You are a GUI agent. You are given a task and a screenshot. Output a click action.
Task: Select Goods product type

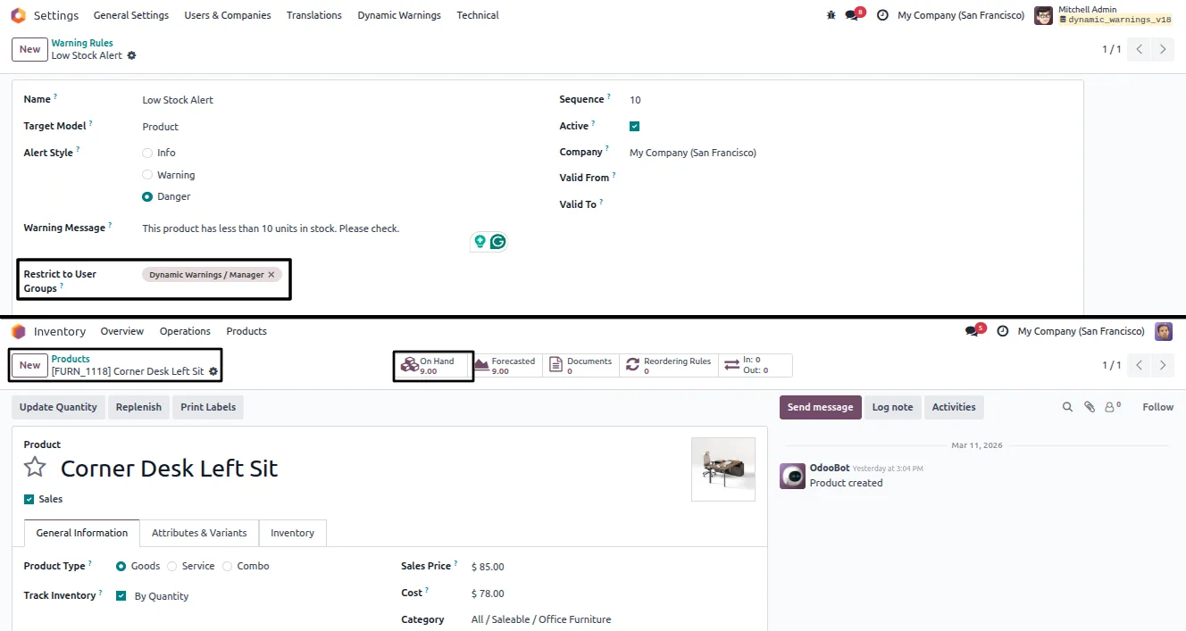click(x=121, y=566)
